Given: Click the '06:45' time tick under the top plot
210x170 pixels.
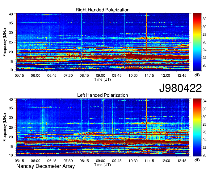Looking at the screenshot, I should (52, 75).
